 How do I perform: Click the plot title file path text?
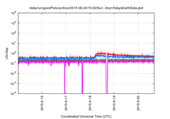pyautogui.click(x=86, y=8)
